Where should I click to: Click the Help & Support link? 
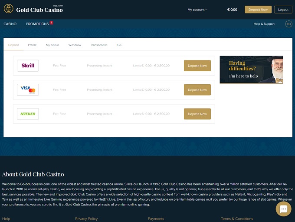click(264, 24)
